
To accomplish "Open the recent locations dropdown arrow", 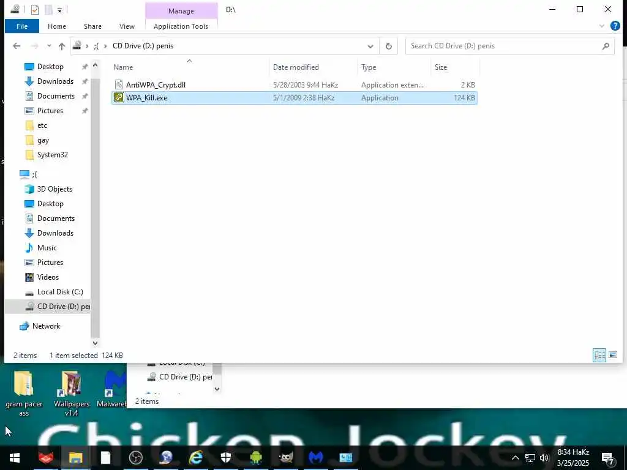I will point(49,46).
